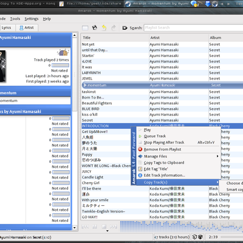Collapse the tracks by Ayumi Hamasaki header

tap(35, 112)
